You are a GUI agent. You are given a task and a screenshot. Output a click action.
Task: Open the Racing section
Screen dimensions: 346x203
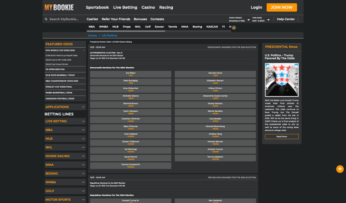point(166,7)
